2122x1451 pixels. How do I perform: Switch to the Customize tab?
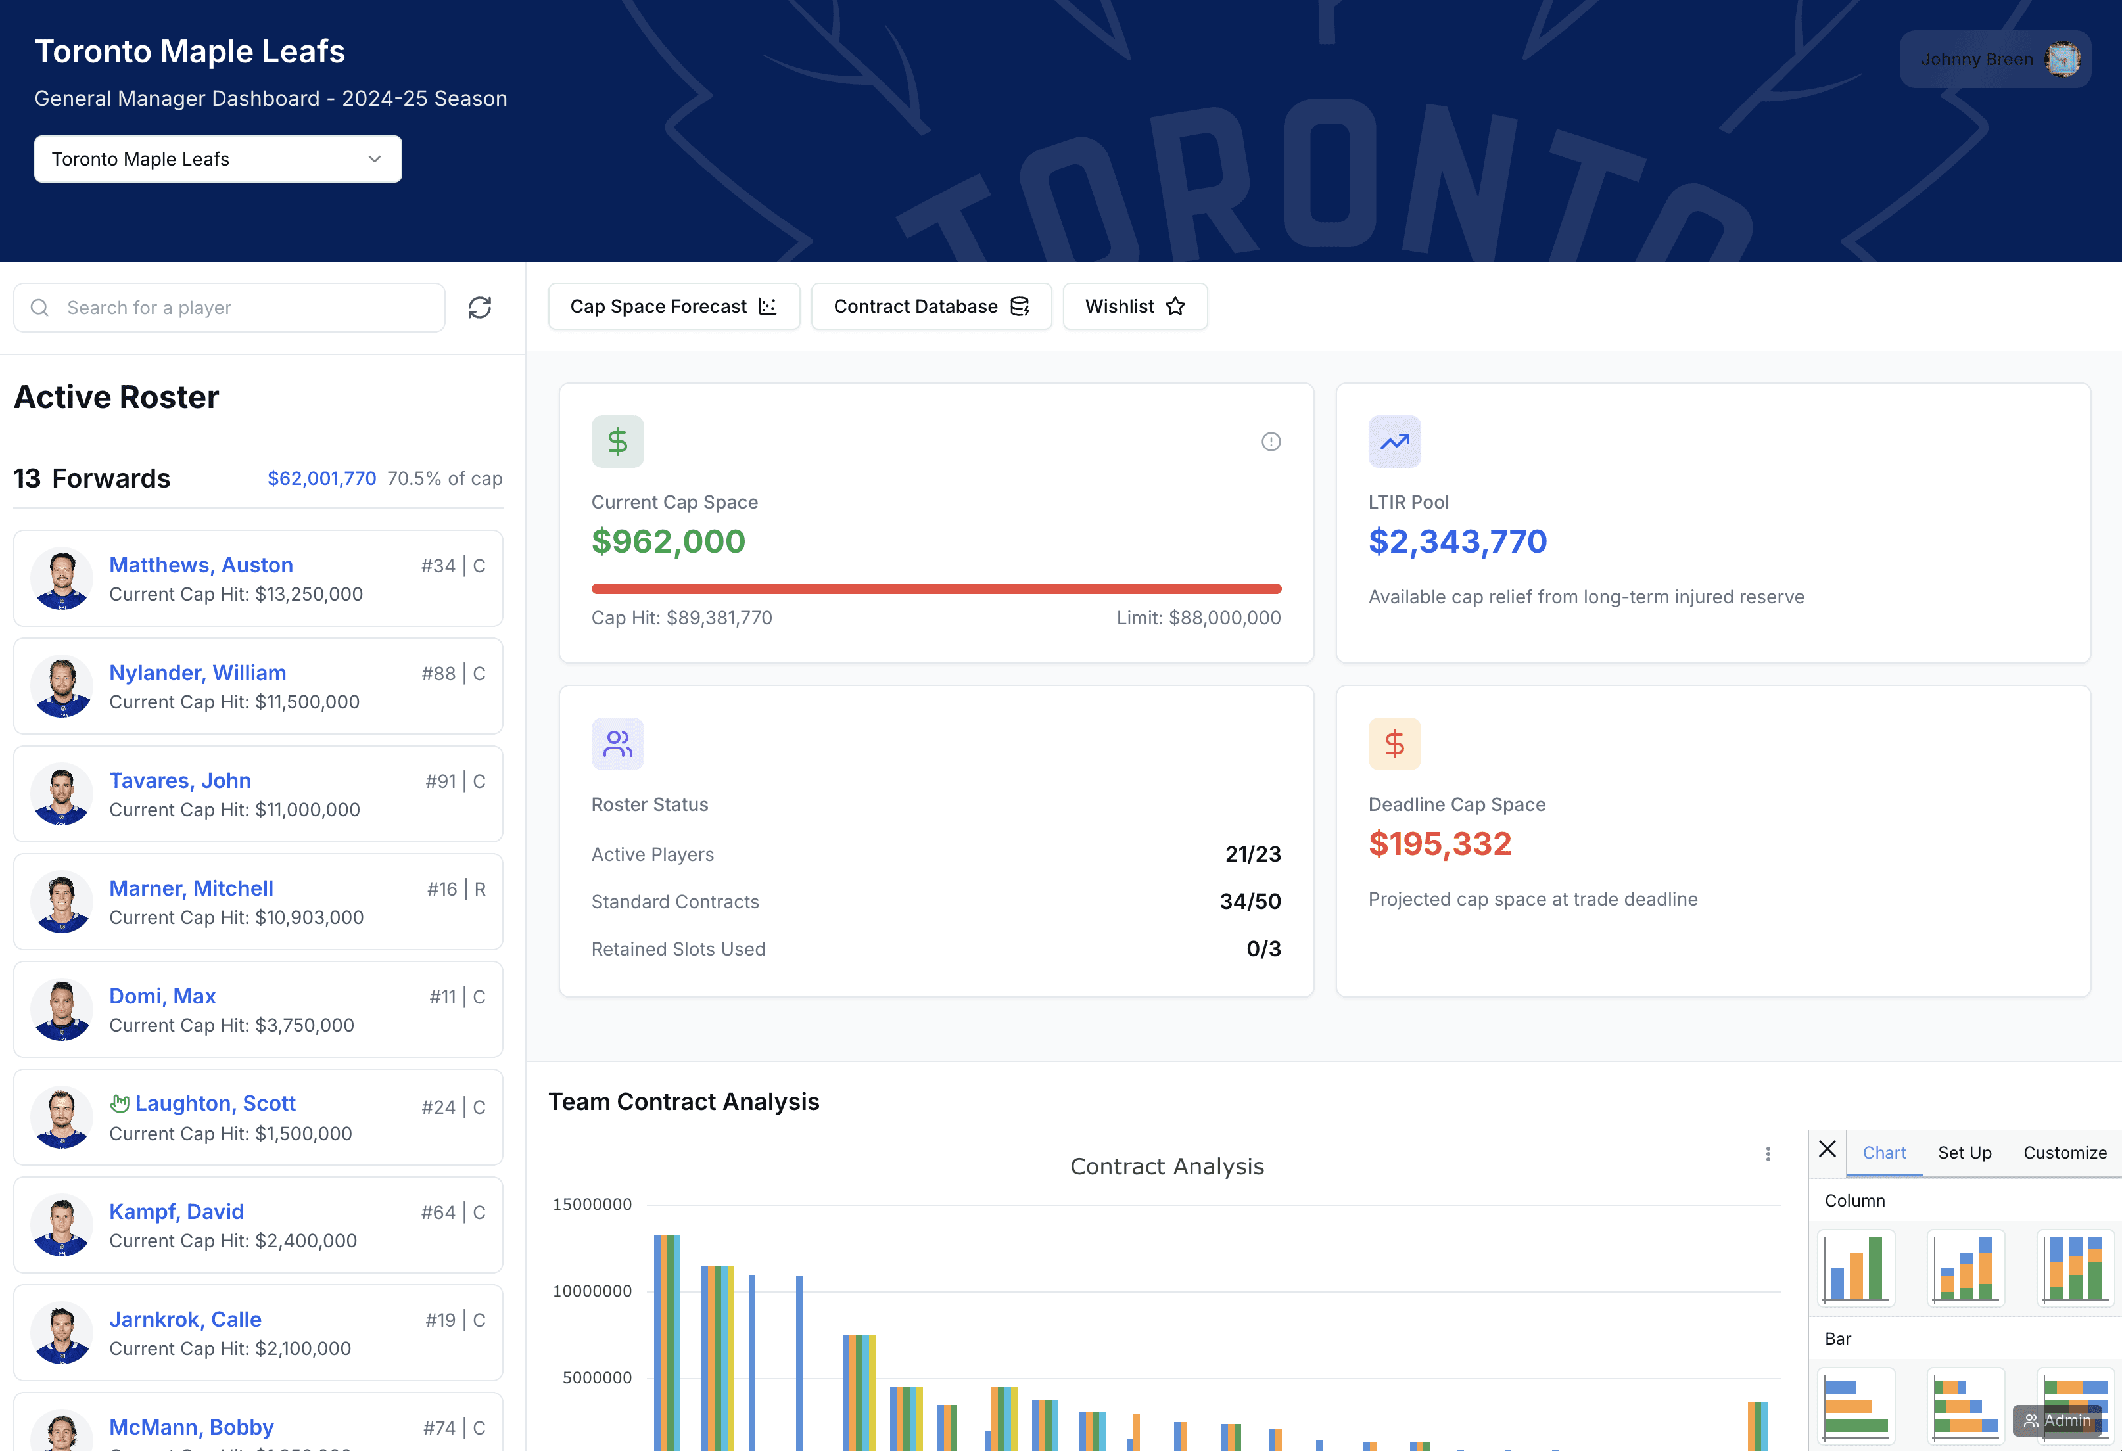[2064, 1153]
